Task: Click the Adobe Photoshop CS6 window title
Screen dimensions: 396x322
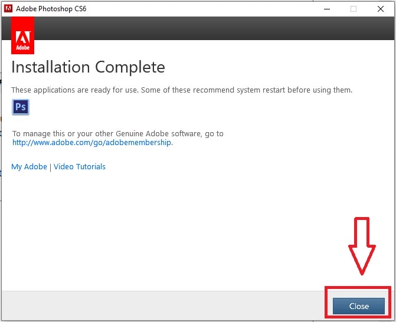Action: click(51, 9)
